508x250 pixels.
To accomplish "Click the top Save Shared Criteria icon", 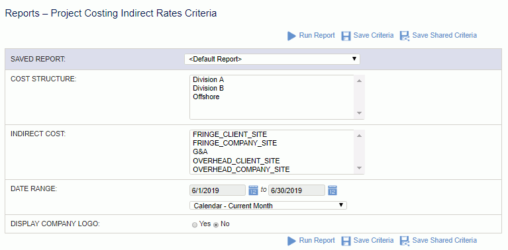I will click(405, 36).
